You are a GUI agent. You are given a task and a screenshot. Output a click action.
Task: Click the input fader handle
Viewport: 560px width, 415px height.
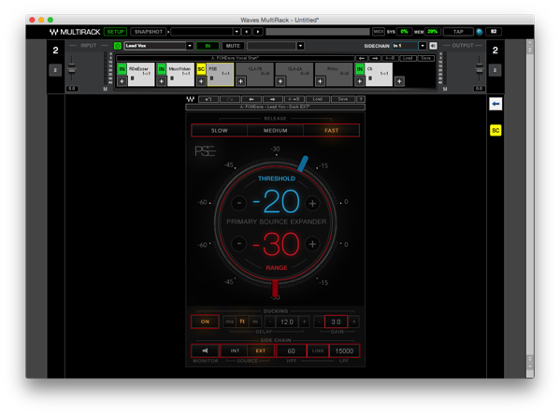click(72, 67)
